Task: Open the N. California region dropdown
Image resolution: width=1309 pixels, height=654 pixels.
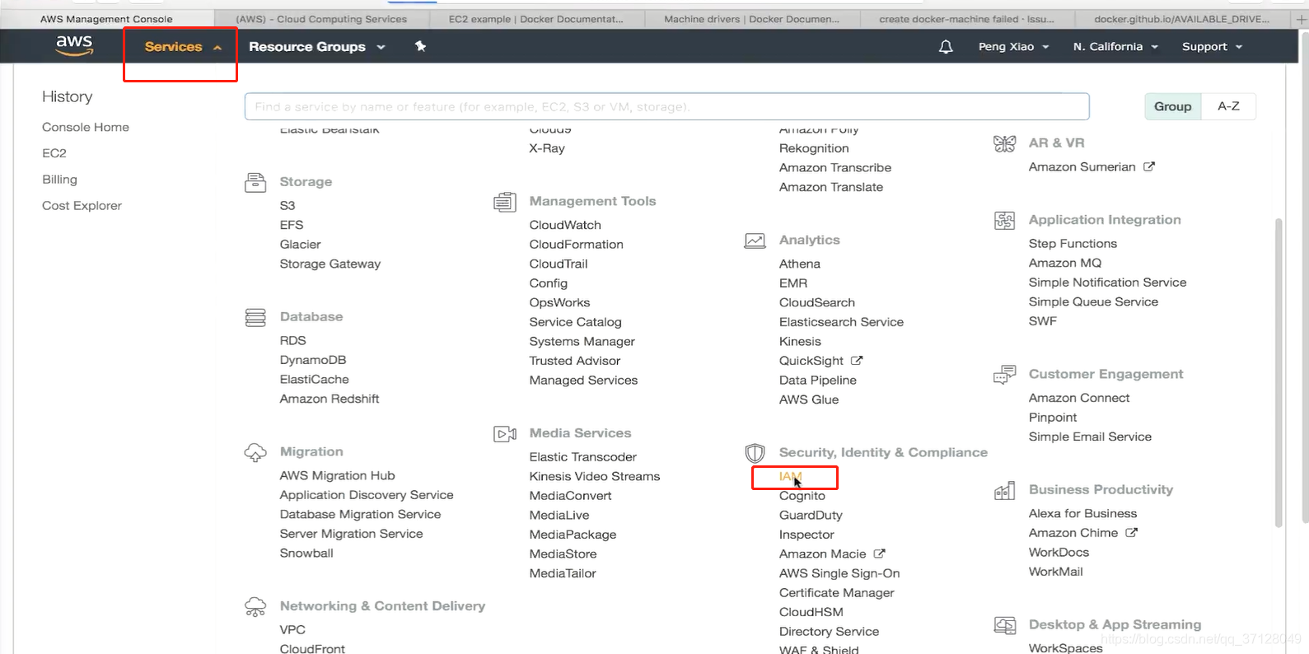Action: pos(1115,47)
